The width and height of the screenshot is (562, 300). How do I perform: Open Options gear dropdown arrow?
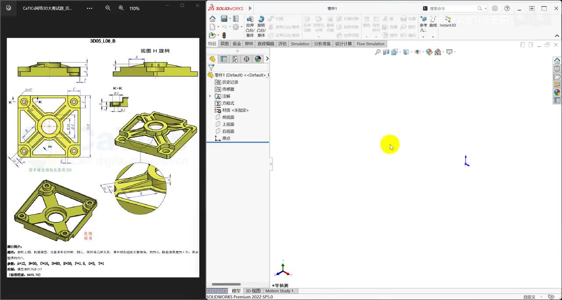(241, 27)
